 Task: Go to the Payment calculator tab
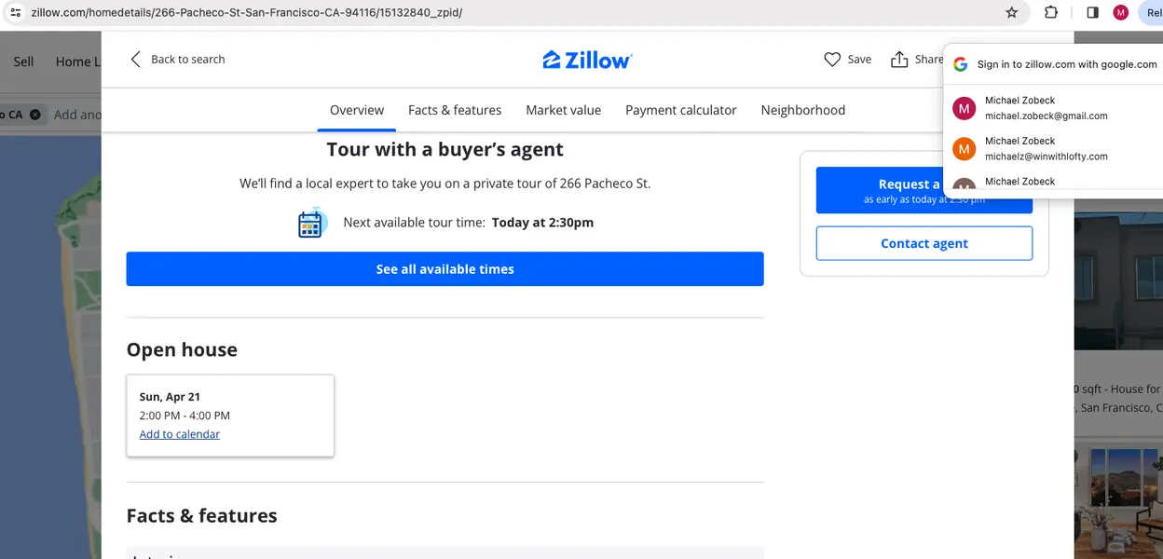pos(680,110)
